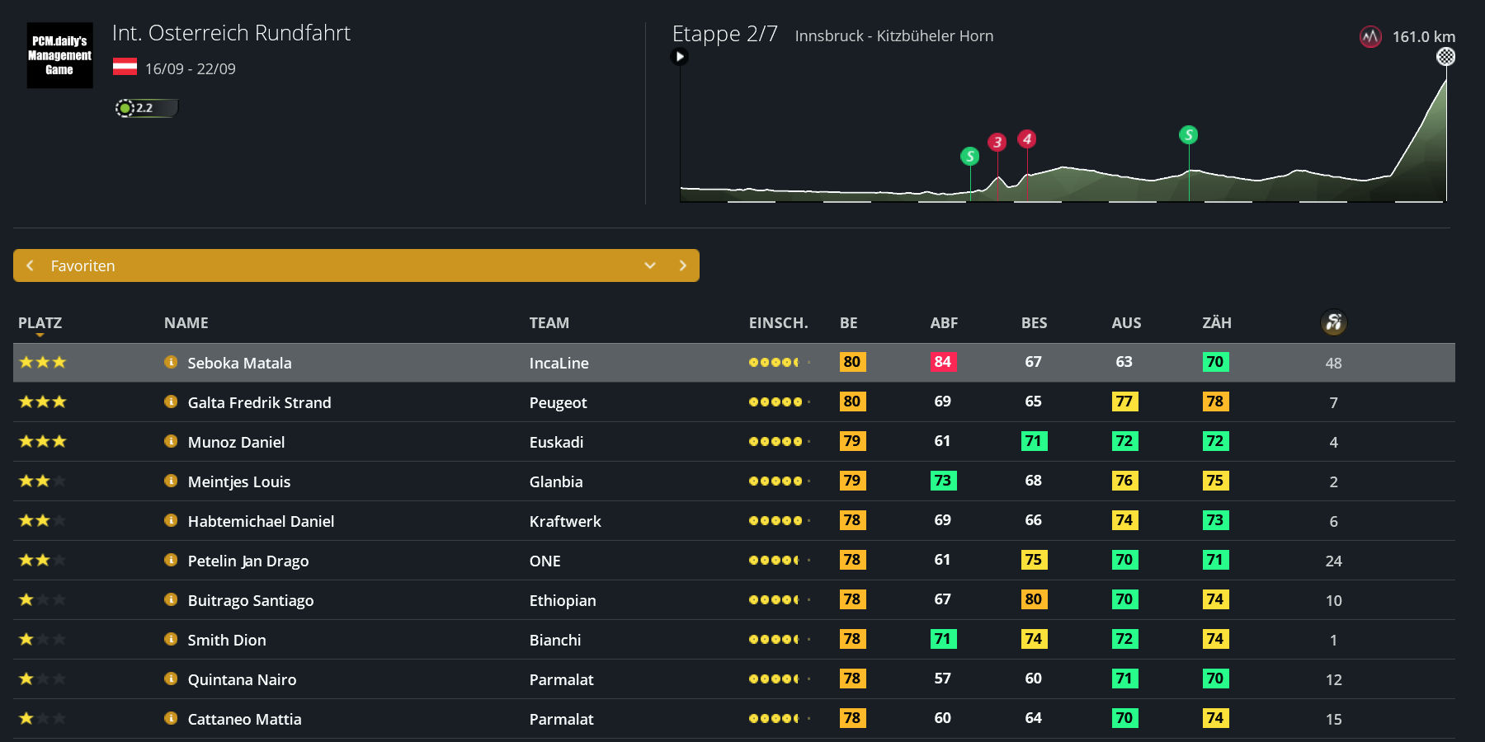Image resolution: width=1485 pixels, height=742 pixels.
Task: Click the Austrian flag icon
Action: tap(125, 68)
